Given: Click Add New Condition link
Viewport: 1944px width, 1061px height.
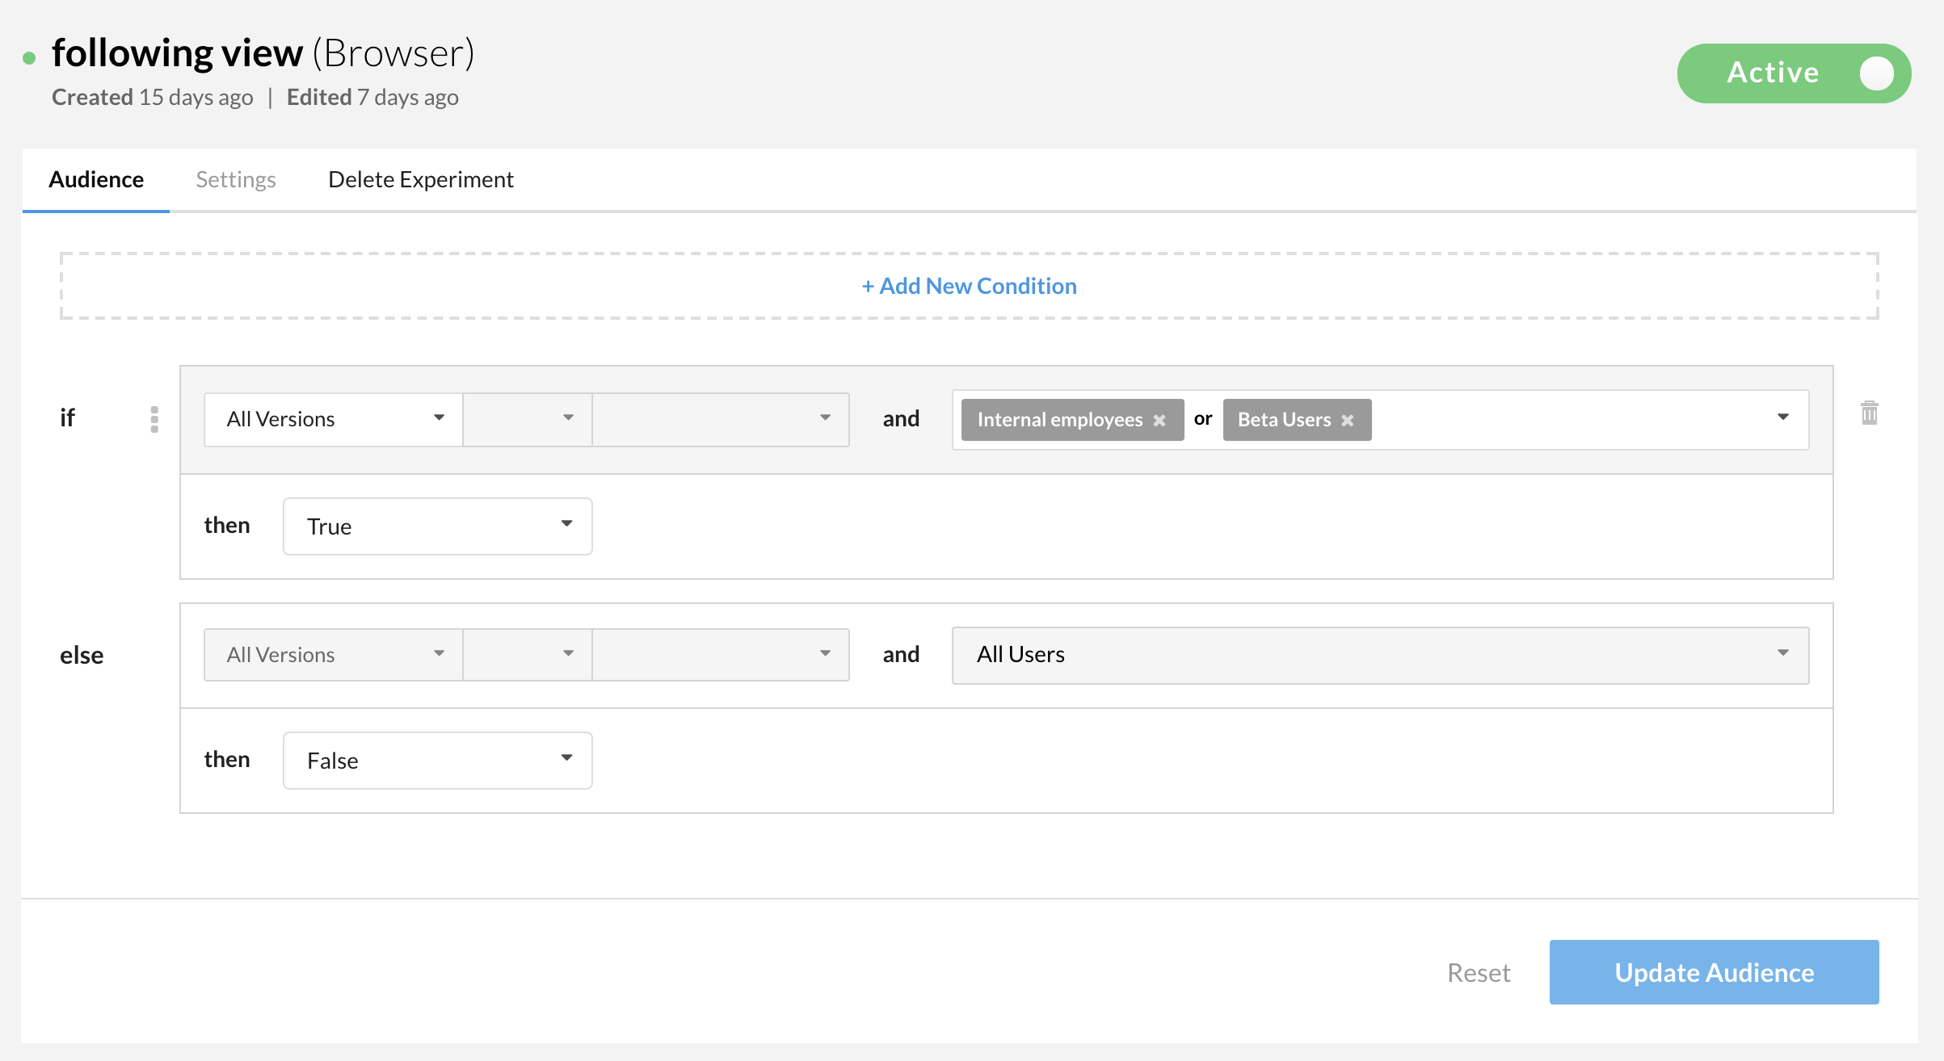Looking at the screenshot, I should (969, 286).
